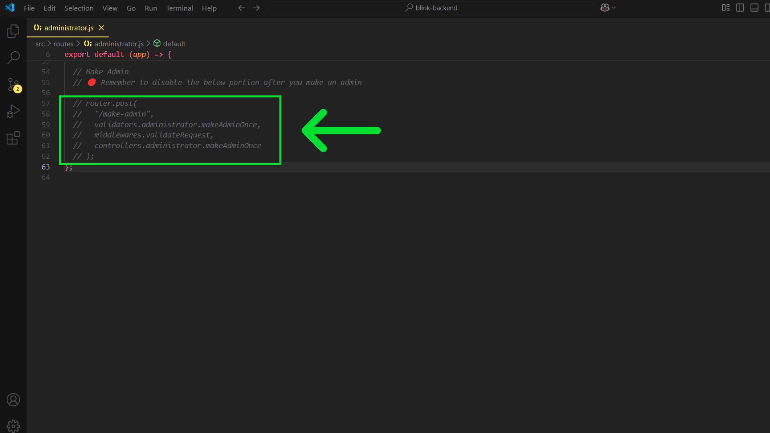Open the Terminal menu
770x433 pixels.
[179, 8]
